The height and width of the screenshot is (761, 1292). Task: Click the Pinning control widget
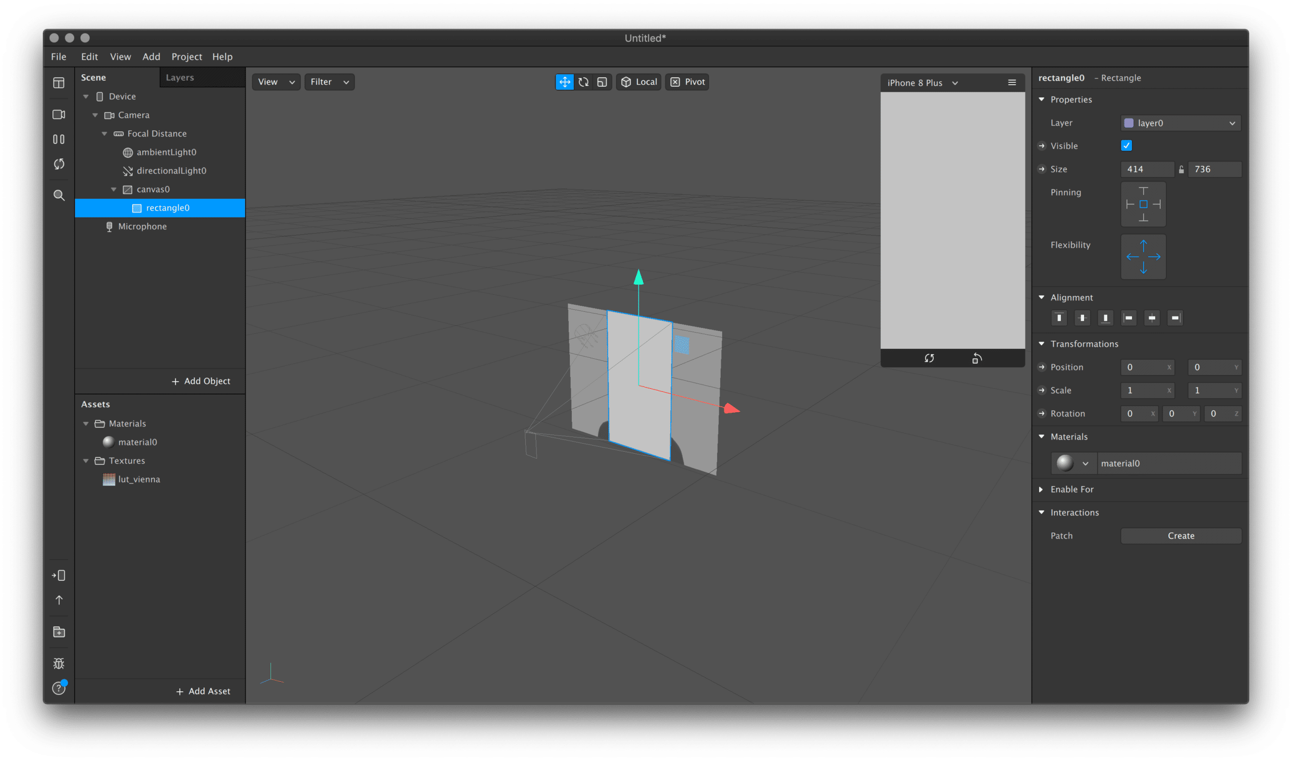pyautogui.click(x=1143, y=204)
